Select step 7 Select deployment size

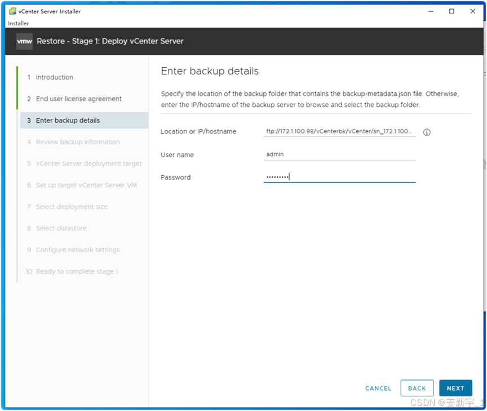[72, 207]
